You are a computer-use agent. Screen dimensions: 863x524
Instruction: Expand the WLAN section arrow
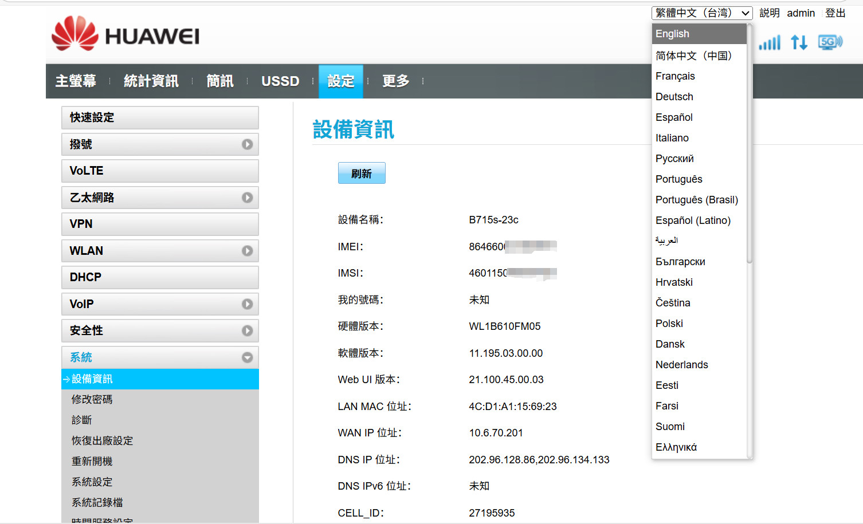click(247, 251)
